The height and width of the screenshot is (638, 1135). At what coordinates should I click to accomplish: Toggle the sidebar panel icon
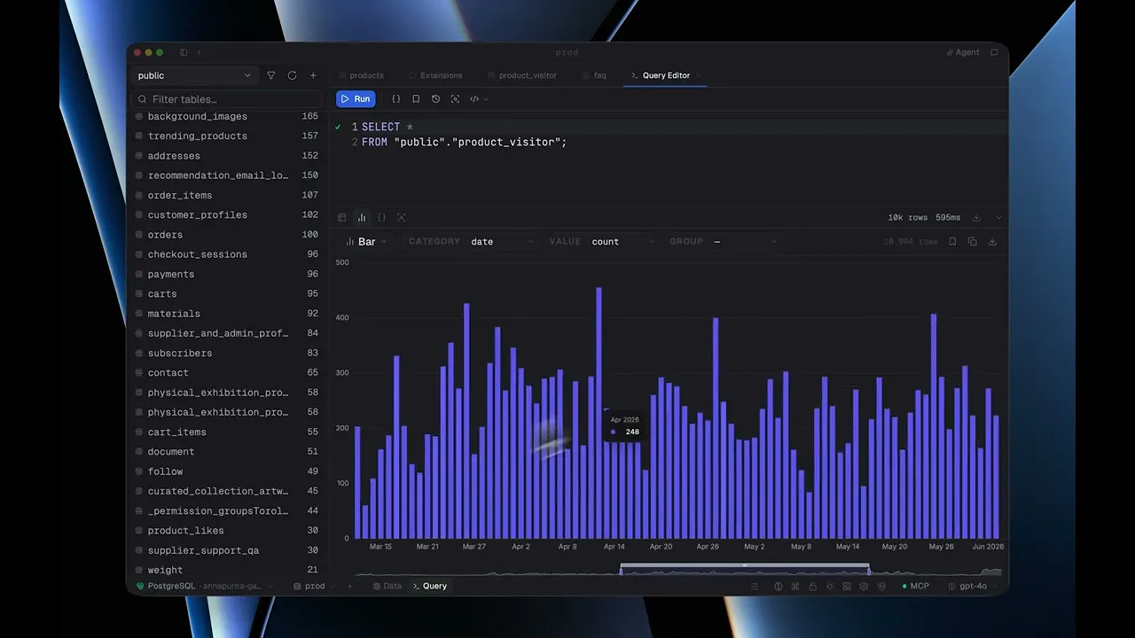coord(184,52)
